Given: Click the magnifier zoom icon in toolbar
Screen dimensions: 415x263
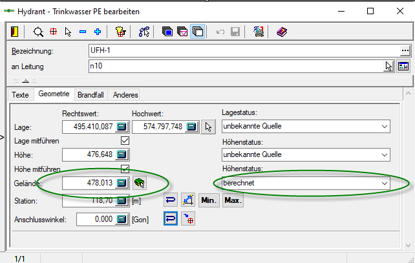Looking at the screenshot, I should pos(39,31).
